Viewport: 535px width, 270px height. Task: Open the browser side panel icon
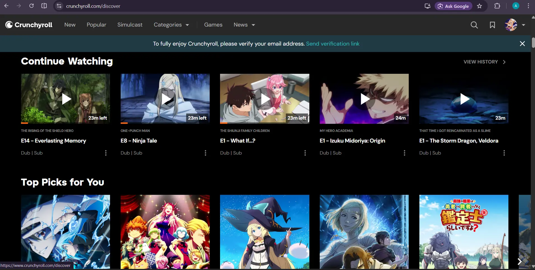click(44, 6)
